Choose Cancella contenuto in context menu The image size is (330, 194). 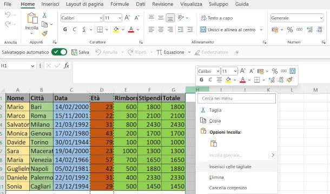pyautogui.click(x=236, y=188)
